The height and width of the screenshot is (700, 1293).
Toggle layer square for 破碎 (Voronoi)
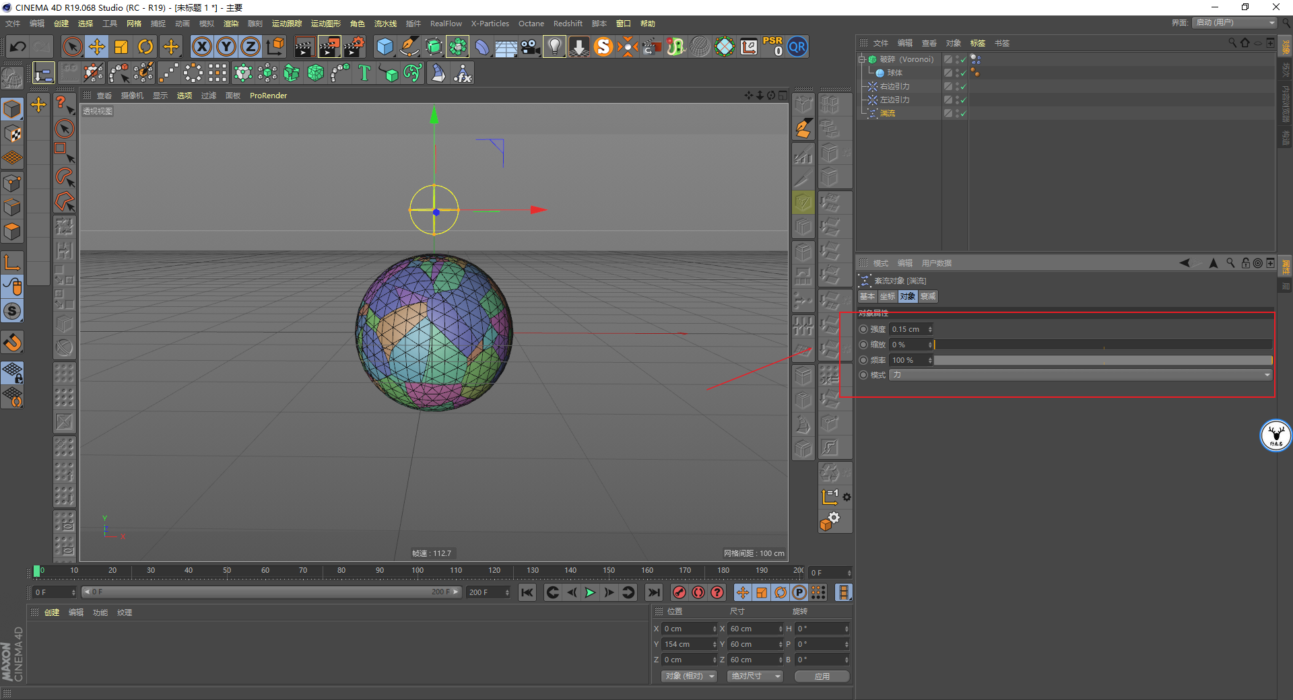point(948,59)
